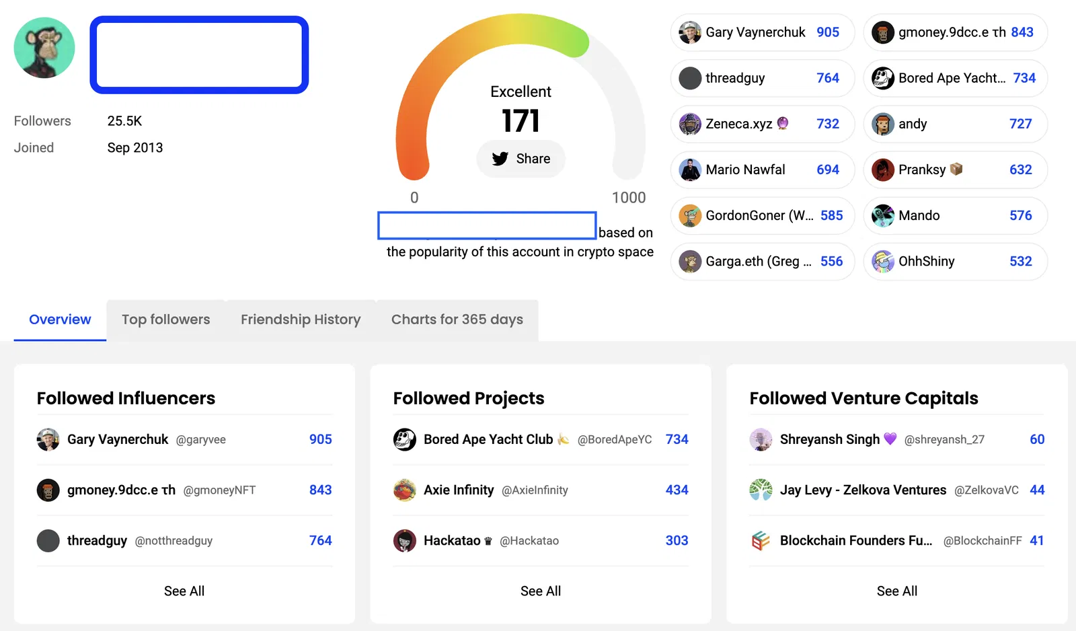Click the Blockchain Founders Fu... name
Viewport: 1076px width, 631px height.
pos(856,540)
